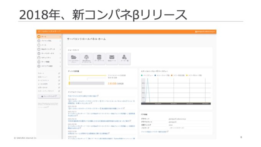The height and width of the screenshot is (147, 261).
Task: Click external-link icon beside よくある質問
Action: 59,84
